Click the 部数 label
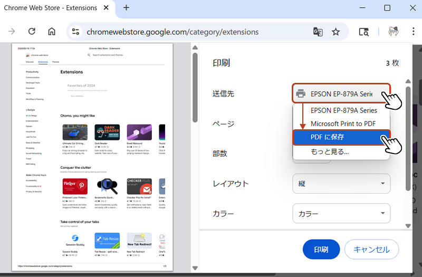 coord(220,154)
